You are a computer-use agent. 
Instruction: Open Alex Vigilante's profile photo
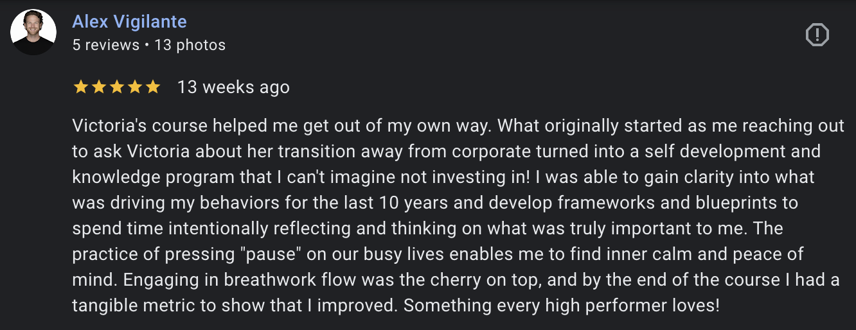tap(33, 32)
